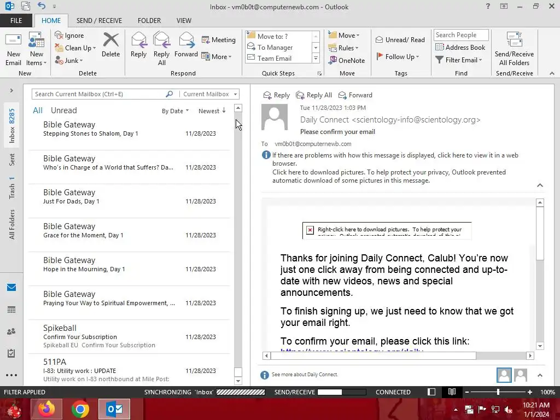This screenshot has width=560, height=420.
Task: Click the search magnifier icon
Action: click(170, 94)
